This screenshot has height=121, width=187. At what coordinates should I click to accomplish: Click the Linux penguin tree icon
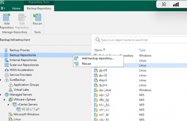click(11, 119)
